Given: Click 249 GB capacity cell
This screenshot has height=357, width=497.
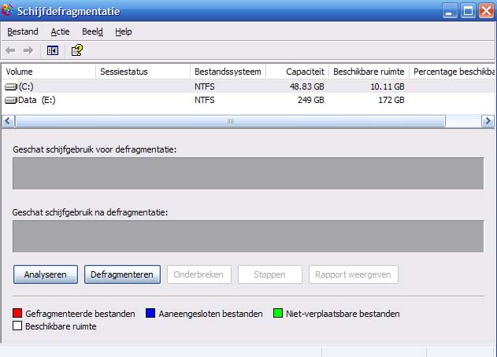Looking at the screenshot, I should 310,101.
